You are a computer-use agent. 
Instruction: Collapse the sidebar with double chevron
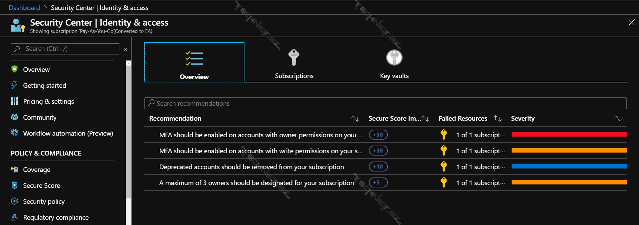[125, 50]
